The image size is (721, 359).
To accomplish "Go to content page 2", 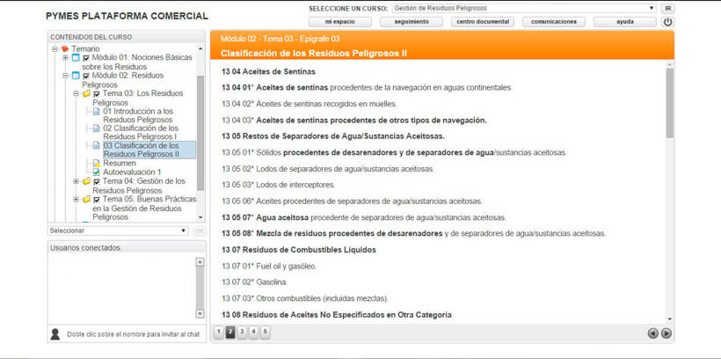I will coord(230,333).
